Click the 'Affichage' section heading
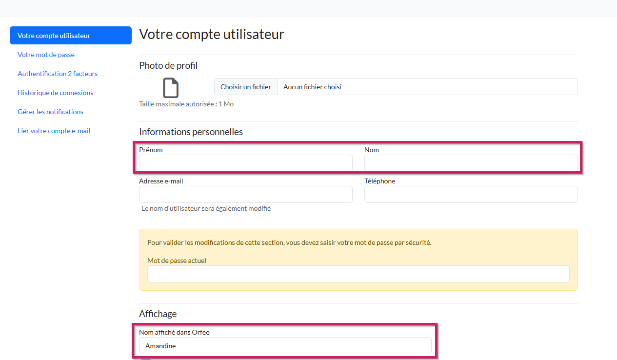The width and height of the screenshot is (617, 360). pyautogui.click(x=158, y=314)
